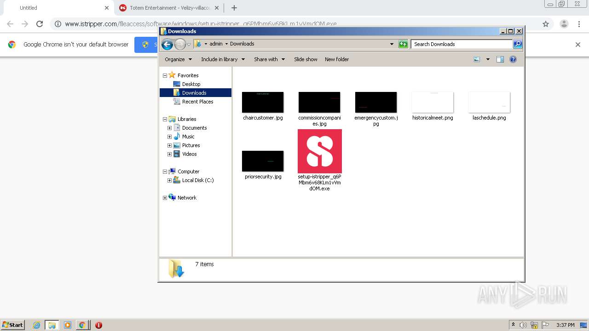The image size is (589, 331).
Task: Dismiss the default browser info bar
Action: (x=578, y=45)
